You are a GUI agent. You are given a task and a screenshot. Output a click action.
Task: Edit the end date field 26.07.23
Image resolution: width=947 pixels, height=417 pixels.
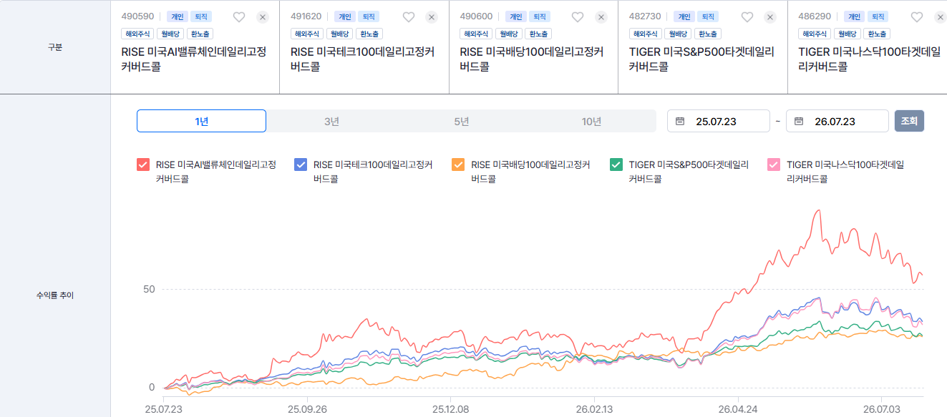pyautogui.click(x=837, y=121)
